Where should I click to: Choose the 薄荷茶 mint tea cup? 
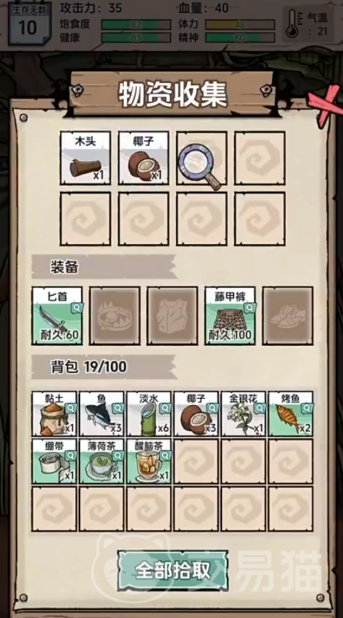tap(102, 461)
